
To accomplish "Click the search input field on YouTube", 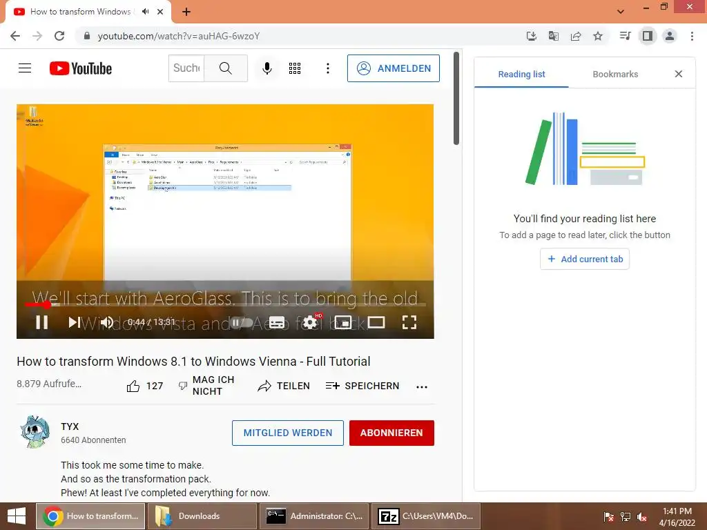I will 186,68.
